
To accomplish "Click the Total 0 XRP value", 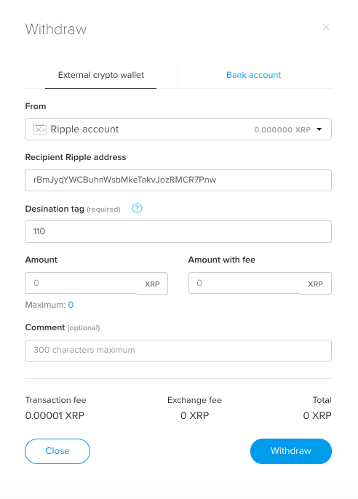I will (x=317, y=415).
